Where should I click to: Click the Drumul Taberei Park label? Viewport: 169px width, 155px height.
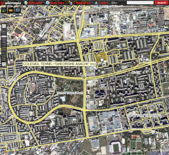click(70, 93)
